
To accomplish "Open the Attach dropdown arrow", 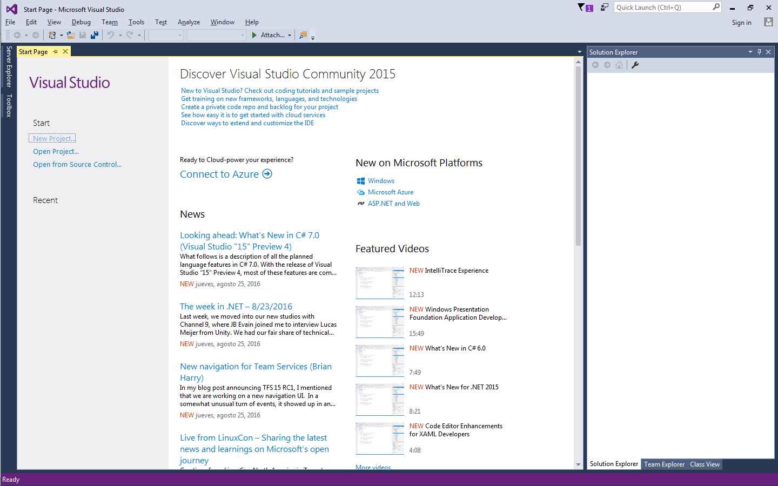I will (x=290, y=35).
